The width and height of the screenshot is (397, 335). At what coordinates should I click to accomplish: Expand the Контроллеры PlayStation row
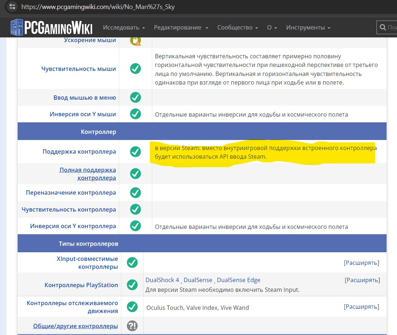(x=362, y=280)
